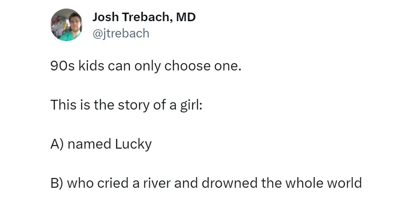Viewport: 408px width, 213px height.
Task: Open Josh Trebach's profile avatar photo
Action: point(67,25)
